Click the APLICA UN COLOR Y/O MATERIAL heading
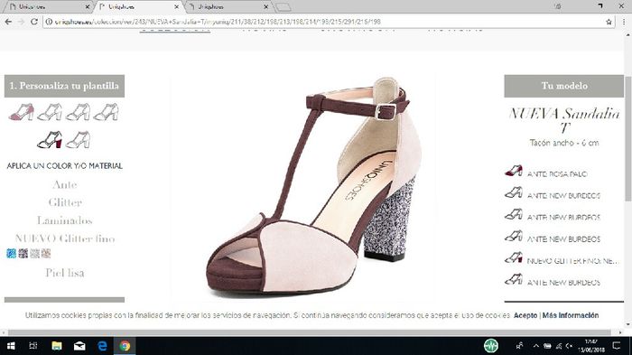 [64, 166]
